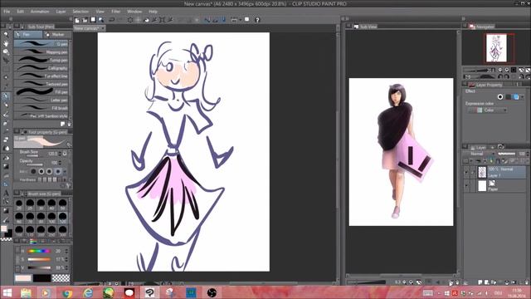
Task: Open the Edit menu
Action: point(20,12)
